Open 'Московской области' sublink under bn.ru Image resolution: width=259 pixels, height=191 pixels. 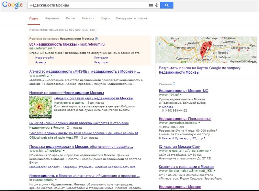(x=45, y=167)
